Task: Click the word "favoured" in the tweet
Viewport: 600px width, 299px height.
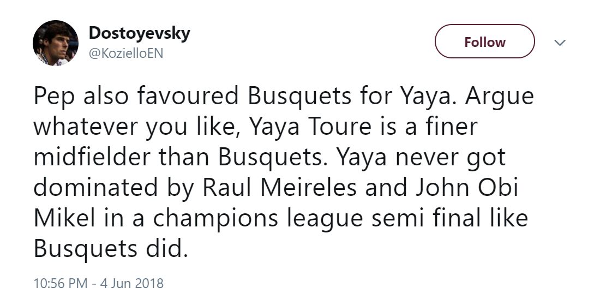Action: [x=190, y=97]
